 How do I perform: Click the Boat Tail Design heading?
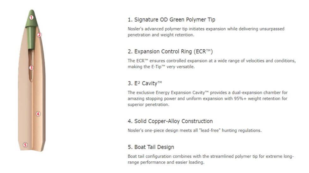click(151, 147)
